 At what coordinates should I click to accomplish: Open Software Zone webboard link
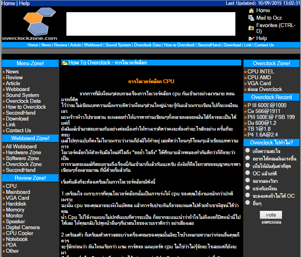(22, 158)
